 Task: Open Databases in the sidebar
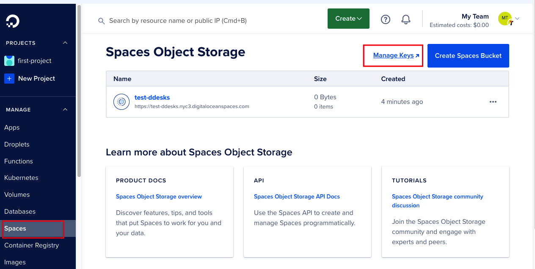pyautogui.click(x=20, y=212)
